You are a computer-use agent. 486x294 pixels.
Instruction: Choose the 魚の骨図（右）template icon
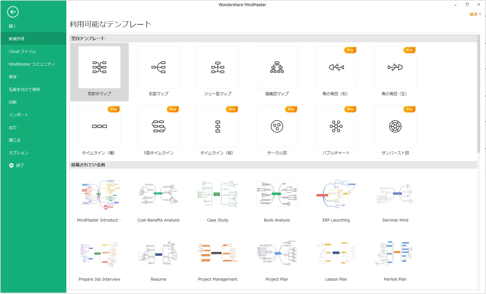click(336, 67)
